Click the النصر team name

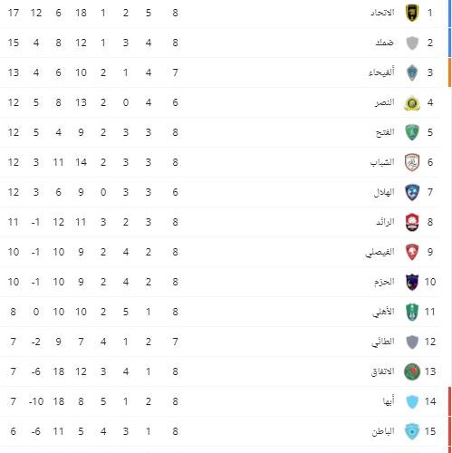[385, 102]
